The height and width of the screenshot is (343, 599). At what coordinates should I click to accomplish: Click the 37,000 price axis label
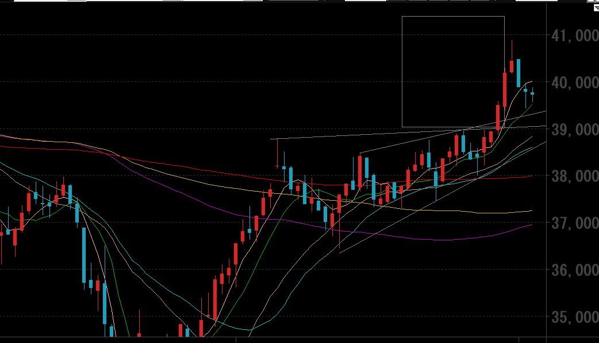(x=575, y=223)
